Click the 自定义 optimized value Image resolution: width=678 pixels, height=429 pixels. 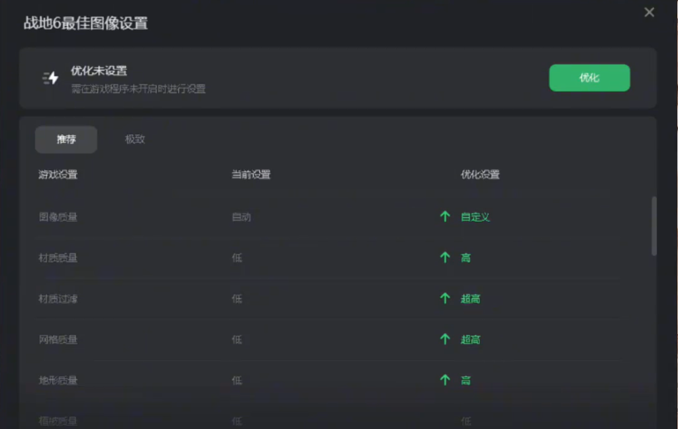475,216
